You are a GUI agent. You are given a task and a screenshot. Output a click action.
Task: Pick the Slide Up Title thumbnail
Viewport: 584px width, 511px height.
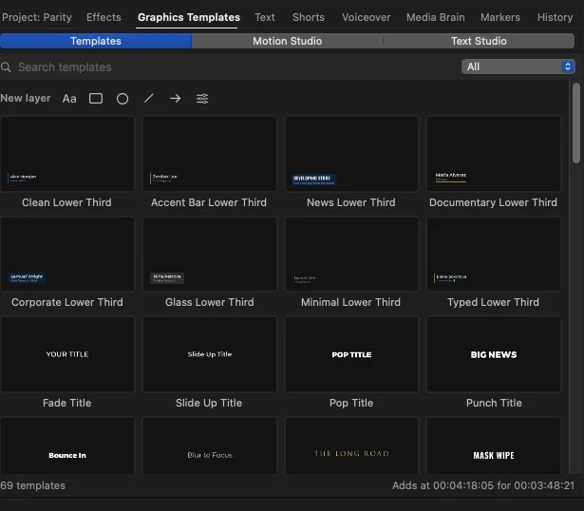point(210,354)
